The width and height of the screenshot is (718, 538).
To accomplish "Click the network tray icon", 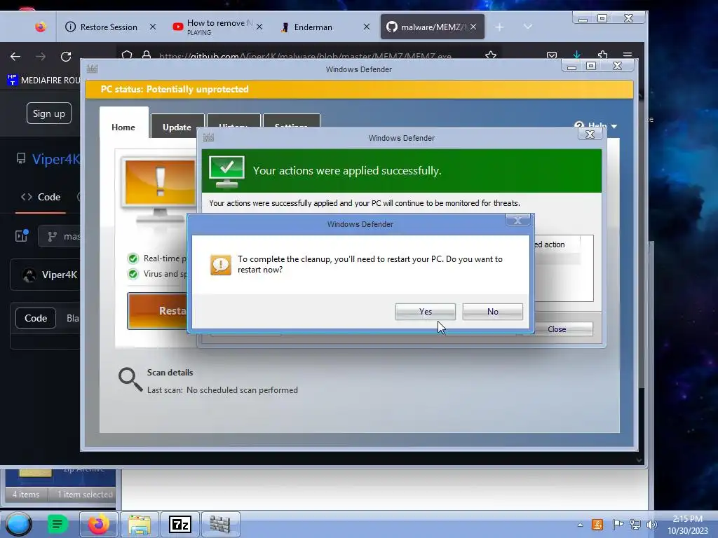I will [x=635, y=525].
